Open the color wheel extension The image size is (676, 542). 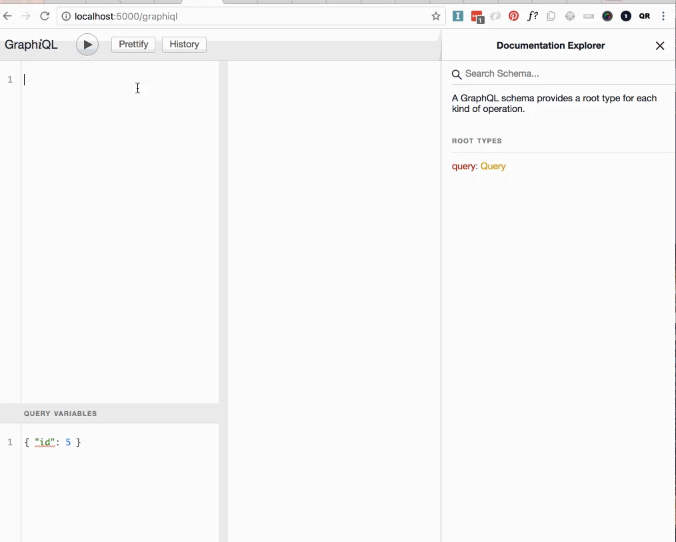[x=607, y=17]
